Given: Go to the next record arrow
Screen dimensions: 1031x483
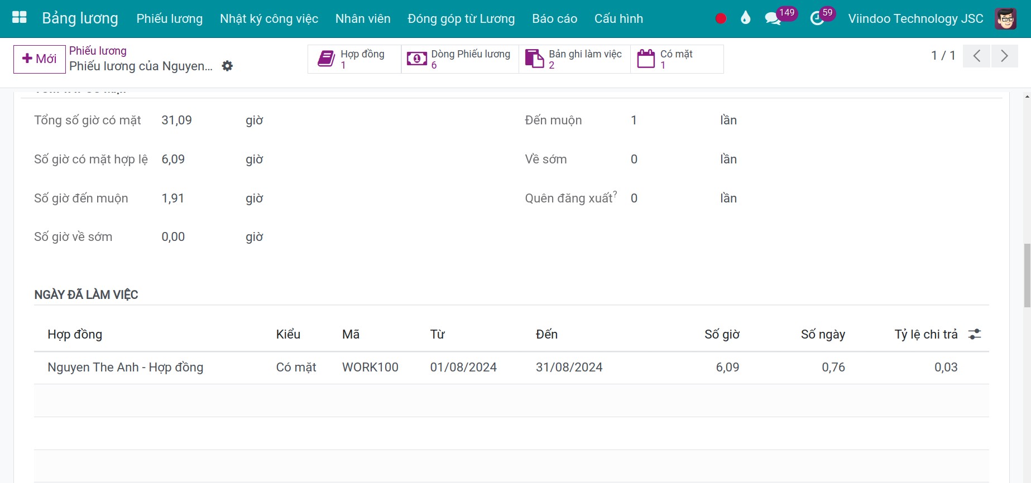Looking at the screenshot, I should (1004, 56).
